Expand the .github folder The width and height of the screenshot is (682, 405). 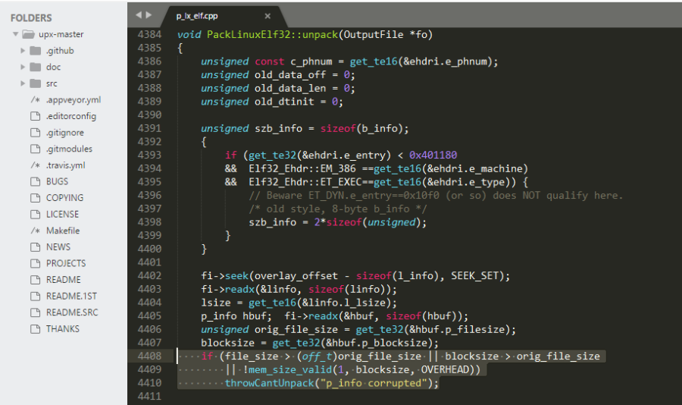click(x=23, y=51)
